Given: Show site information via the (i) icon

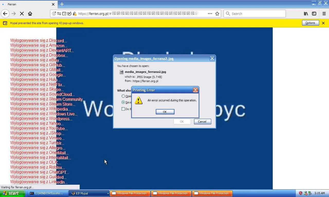Looking at the screenshot, I should (54, 14).
